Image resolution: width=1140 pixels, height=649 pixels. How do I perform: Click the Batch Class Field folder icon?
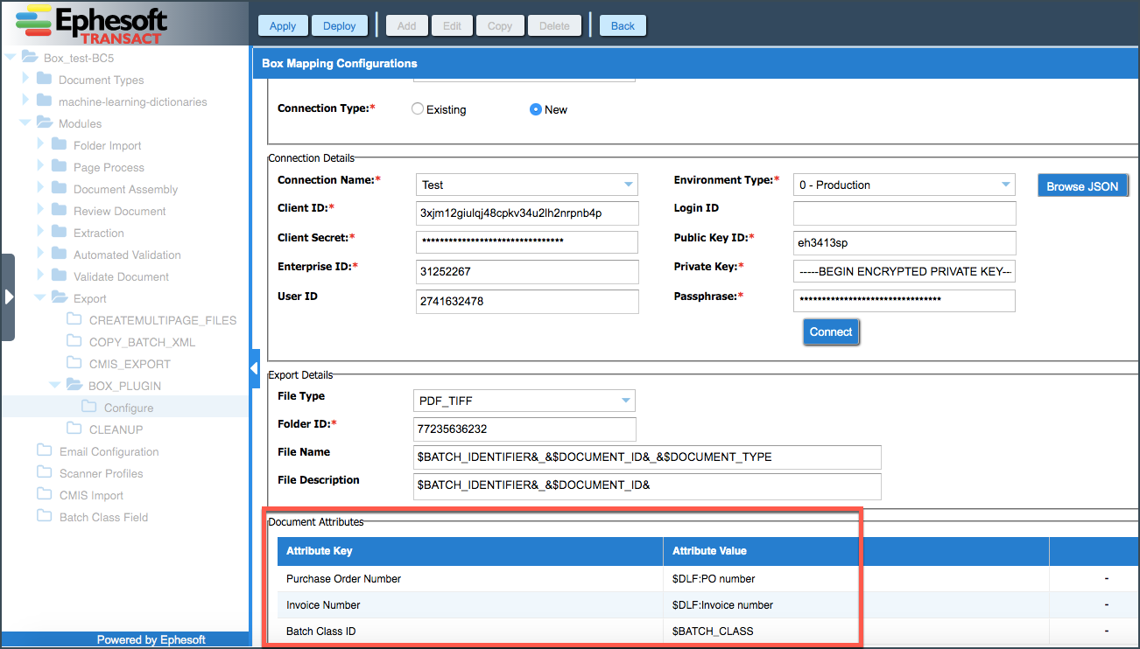[45, 517]
